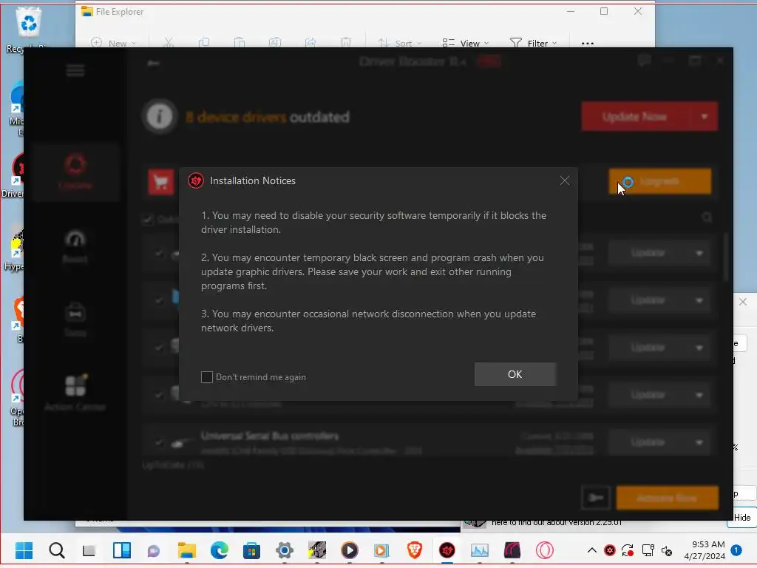The width and height of the screenshot is (757, 568).
Task: Click the Cut icon in File Explorer
Action: click(169, 43)
